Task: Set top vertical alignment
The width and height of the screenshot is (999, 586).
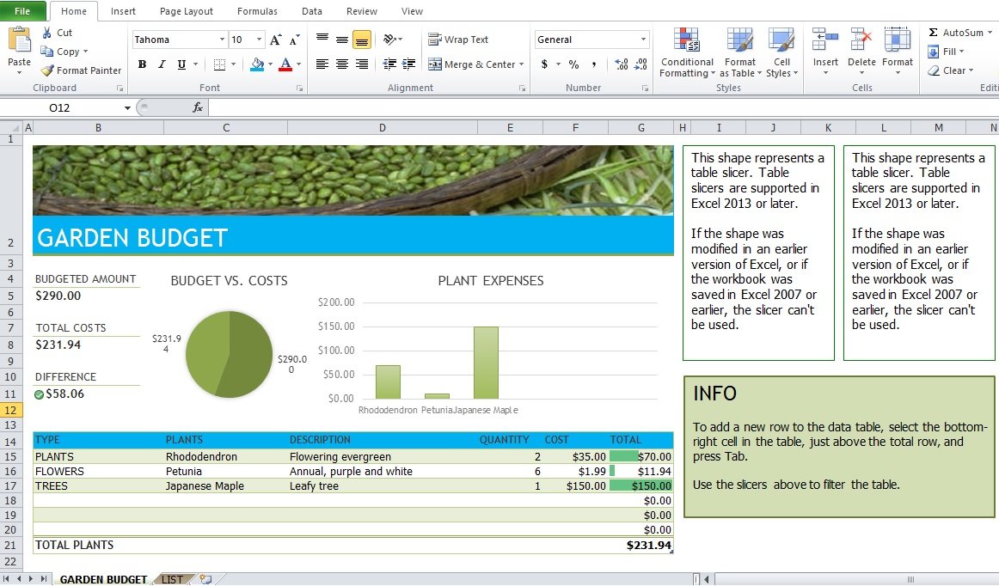Action: [322, 40]
